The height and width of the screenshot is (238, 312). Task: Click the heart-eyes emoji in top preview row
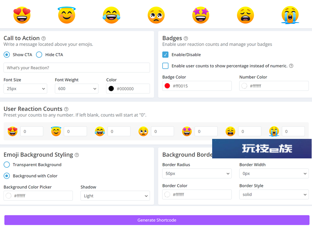click(x=22, y=15)
